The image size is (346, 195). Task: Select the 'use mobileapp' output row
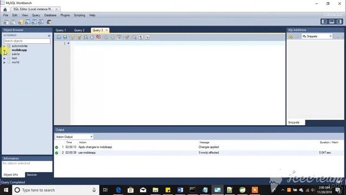coord(198,153)
